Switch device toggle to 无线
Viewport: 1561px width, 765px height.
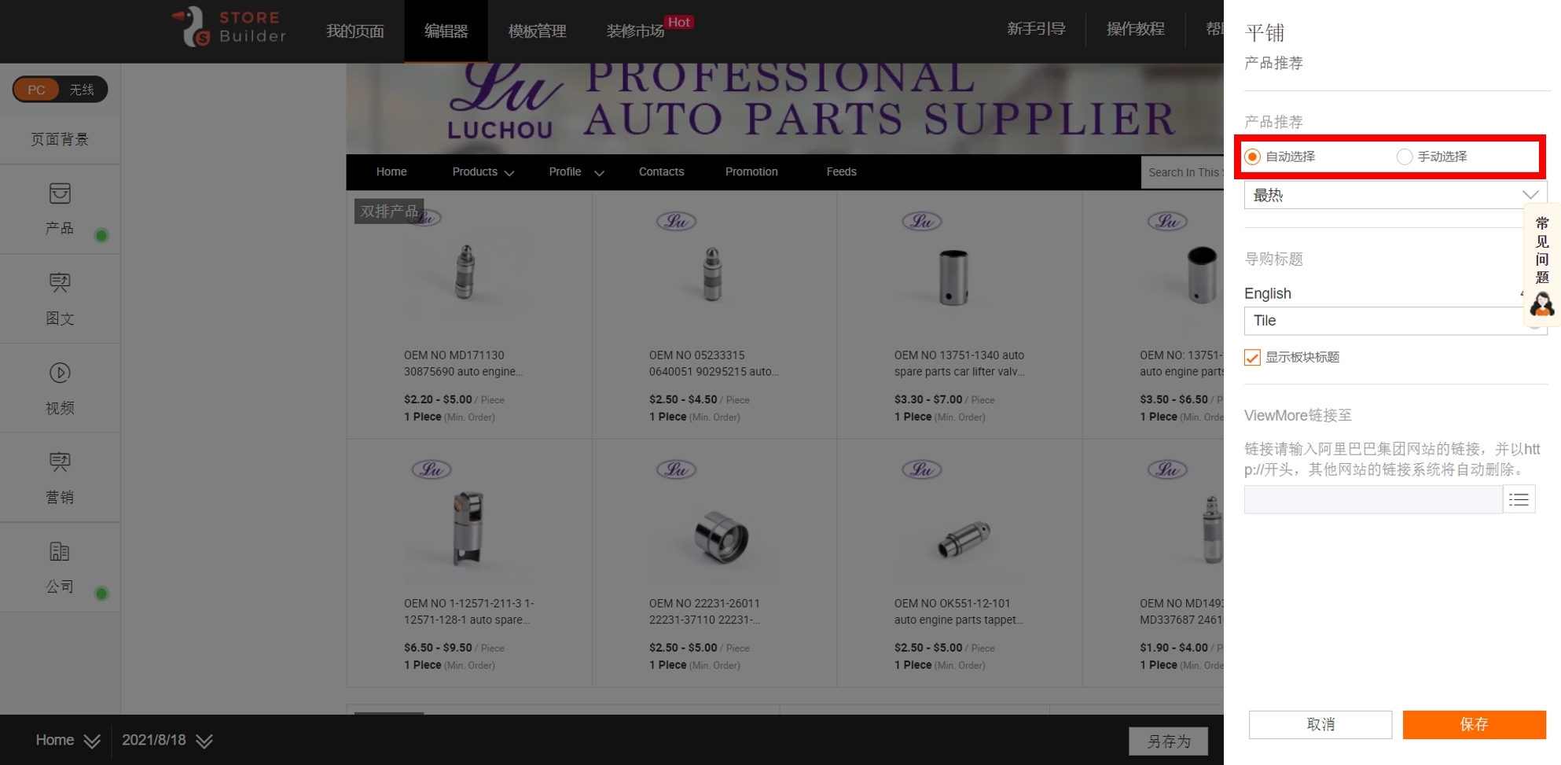point(82,90)
